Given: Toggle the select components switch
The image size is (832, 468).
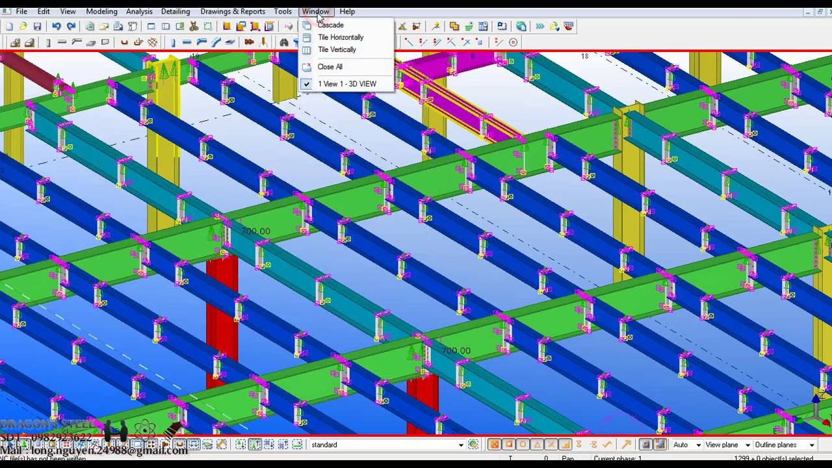Looking at the screenshot, I should 240,445.
